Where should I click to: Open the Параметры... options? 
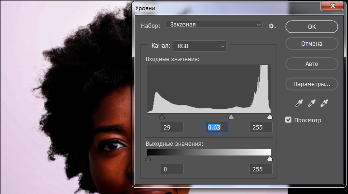pos(312,84)
